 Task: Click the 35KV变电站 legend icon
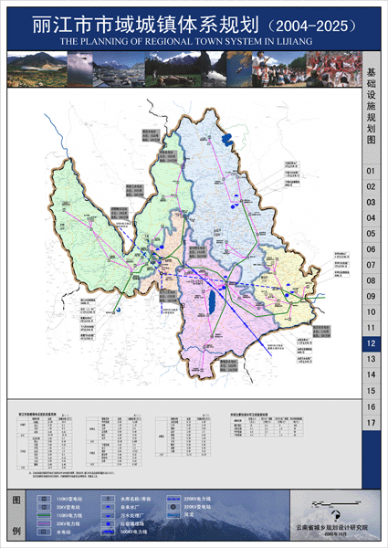pyautogui.click(x=44, y=507)
